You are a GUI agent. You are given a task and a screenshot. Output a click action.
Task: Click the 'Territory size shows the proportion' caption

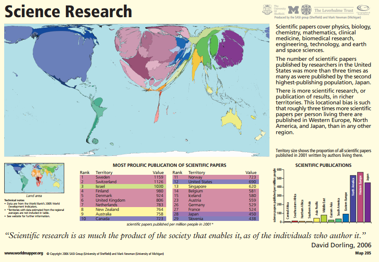(x=324, y=153)
